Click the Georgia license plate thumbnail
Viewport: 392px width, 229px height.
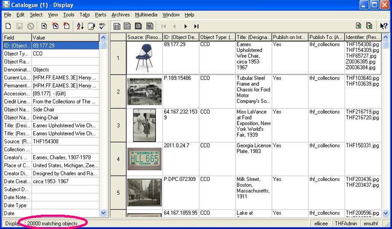click(x=144, y=159)
